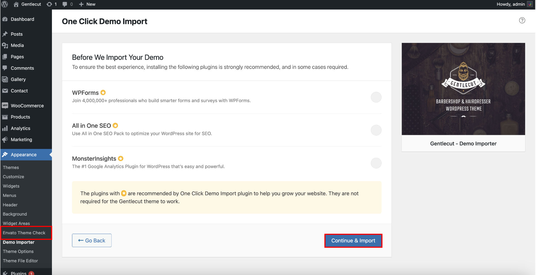Screen dimensions: 536x275
Task: Open the help question mark icon
Action: pyautogui.click(x=522, y=20)
